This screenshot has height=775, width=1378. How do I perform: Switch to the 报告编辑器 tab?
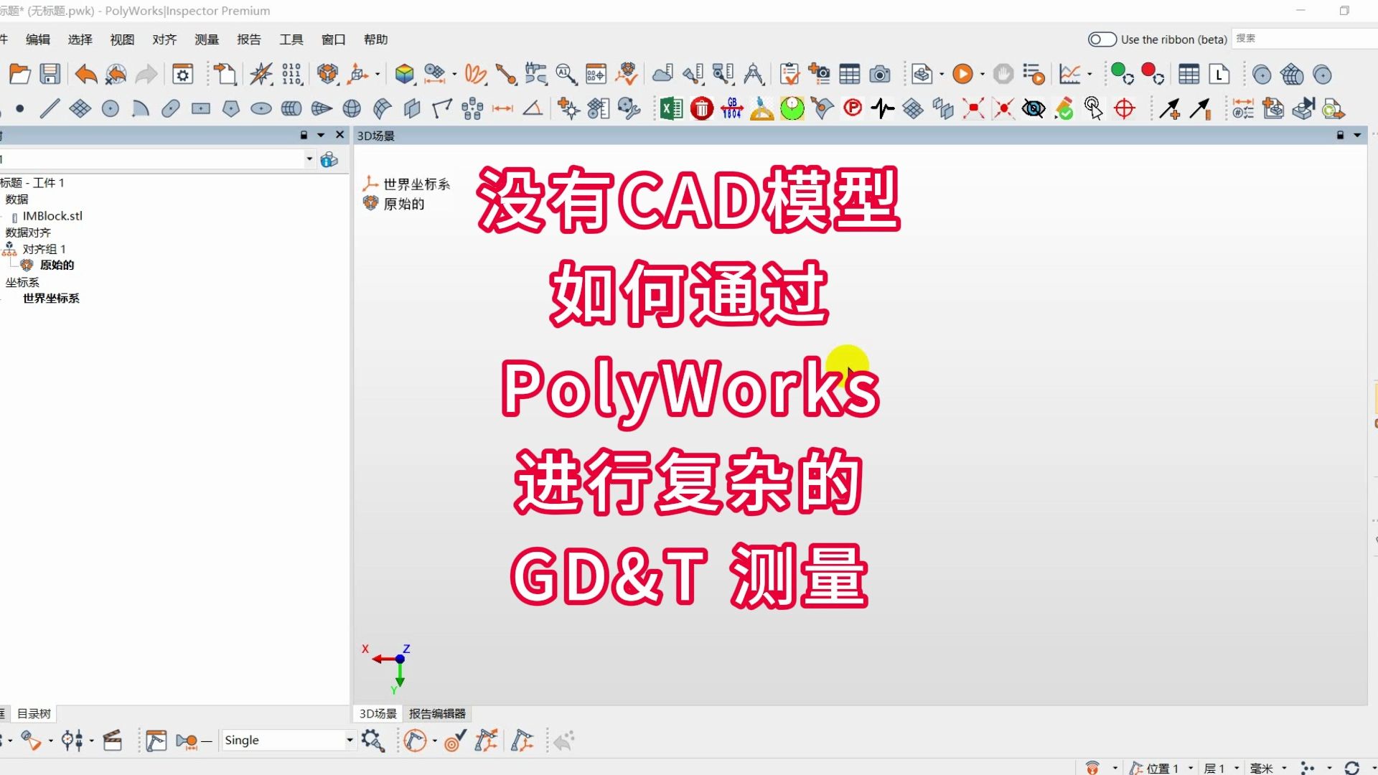437,713
